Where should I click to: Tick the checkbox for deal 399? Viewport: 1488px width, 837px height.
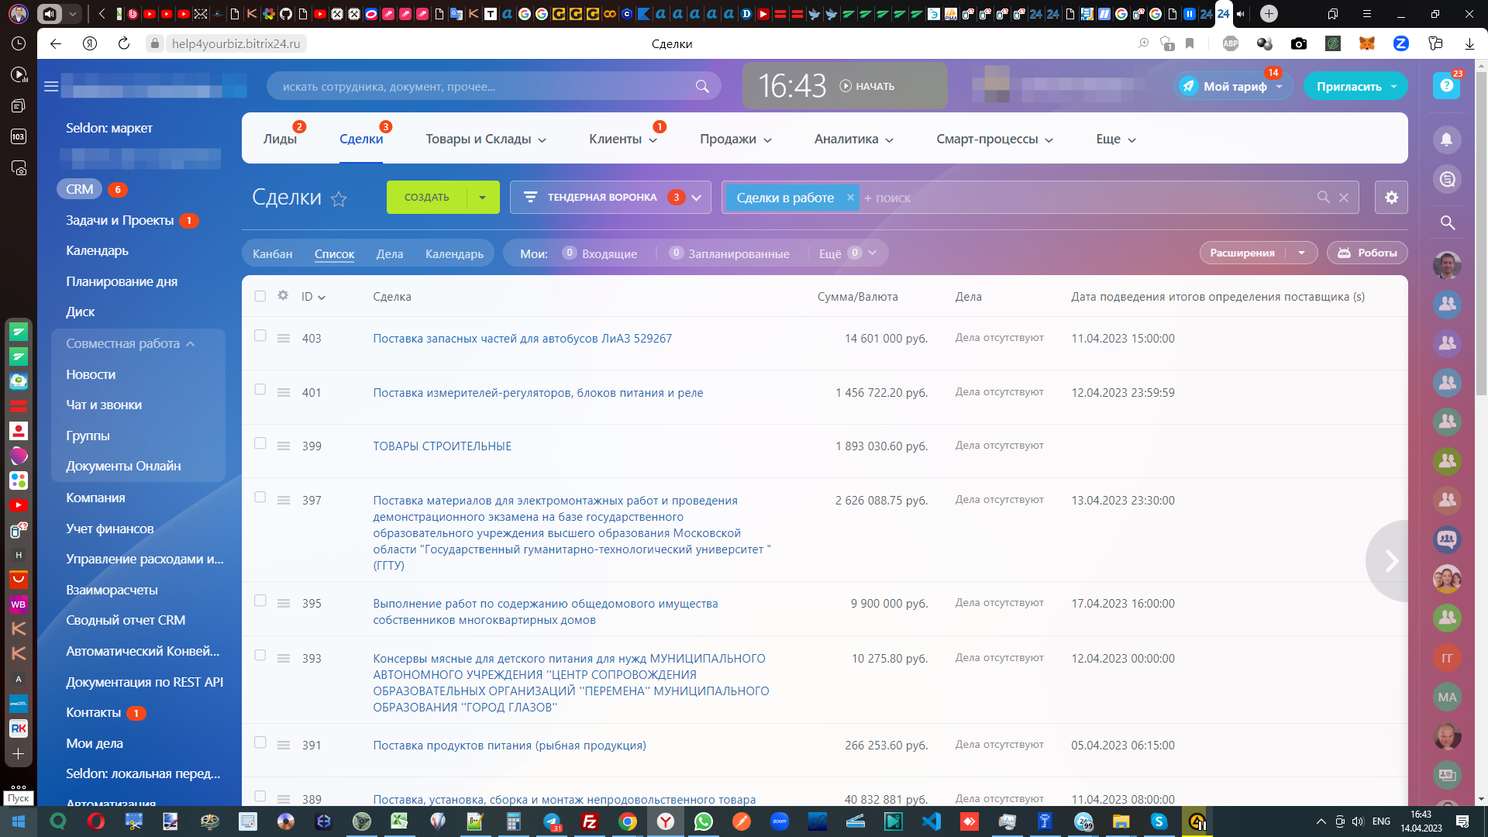pos(260,443)
